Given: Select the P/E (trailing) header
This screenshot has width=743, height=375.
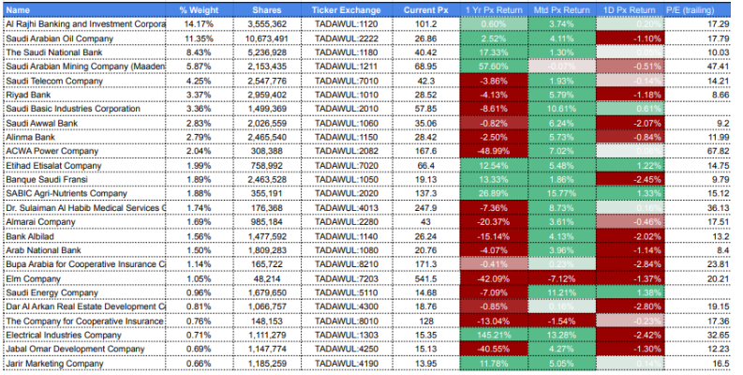Looking at the screenshot, I should tap(697, 10).
